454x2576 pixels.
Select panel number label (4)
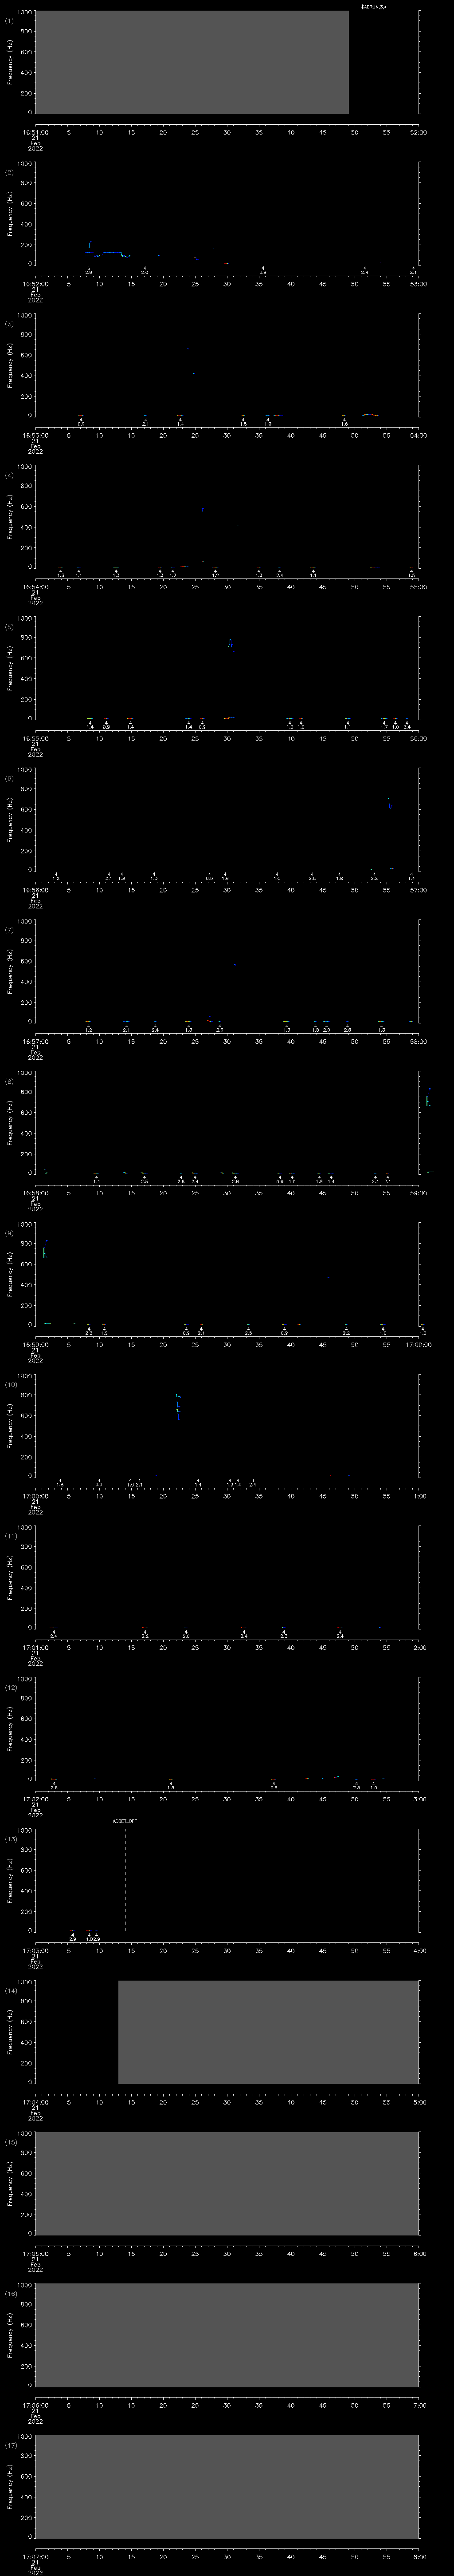(9, 475)
